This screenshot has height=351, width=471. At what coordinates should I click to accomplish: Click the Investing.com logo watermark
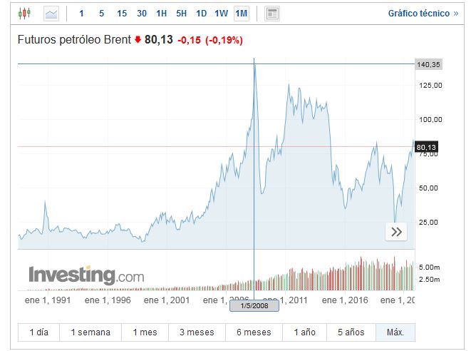tap(86, 275)
